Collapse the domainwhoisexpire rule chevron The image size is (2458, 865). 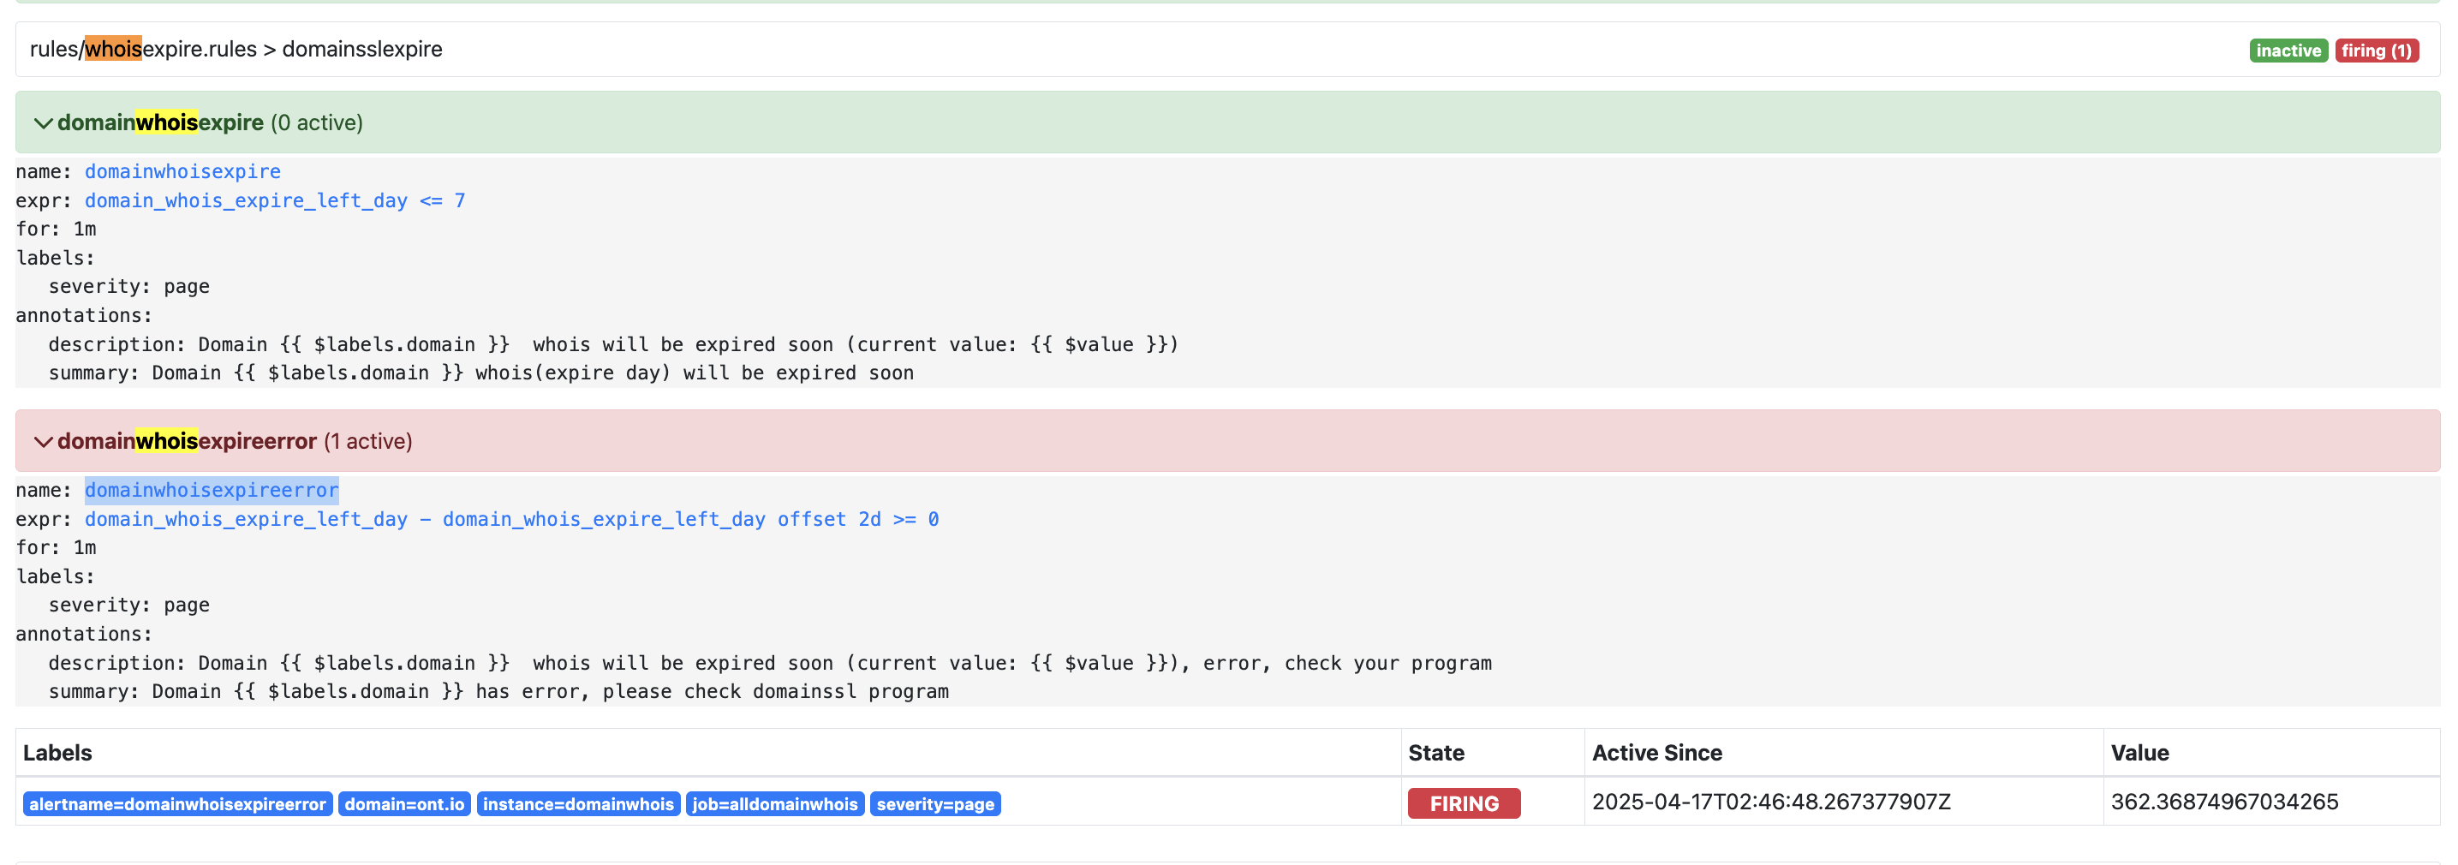(43, 123)
